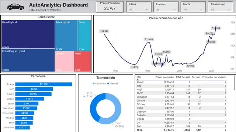Select the pink Electric treemap tile
236x132 pixels.
coord(65,61)
